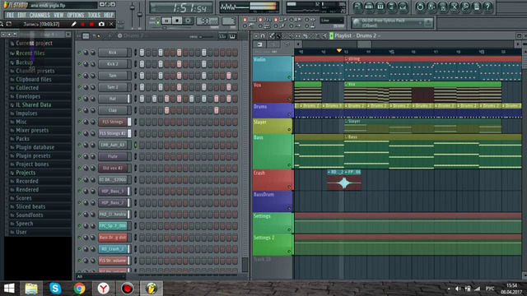Open the Packs folder in browser

(22, 139)
